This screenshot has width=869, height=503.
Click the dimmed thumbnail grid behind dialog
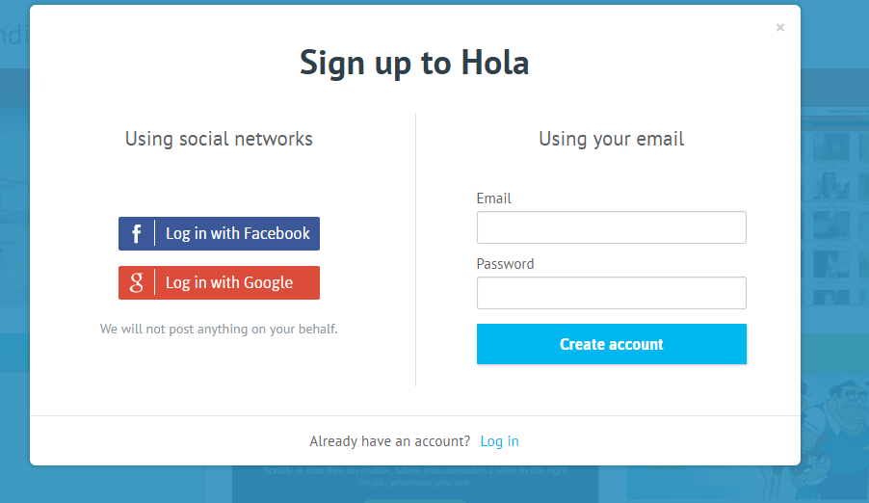pyautogui.click(x=834, y=206)
